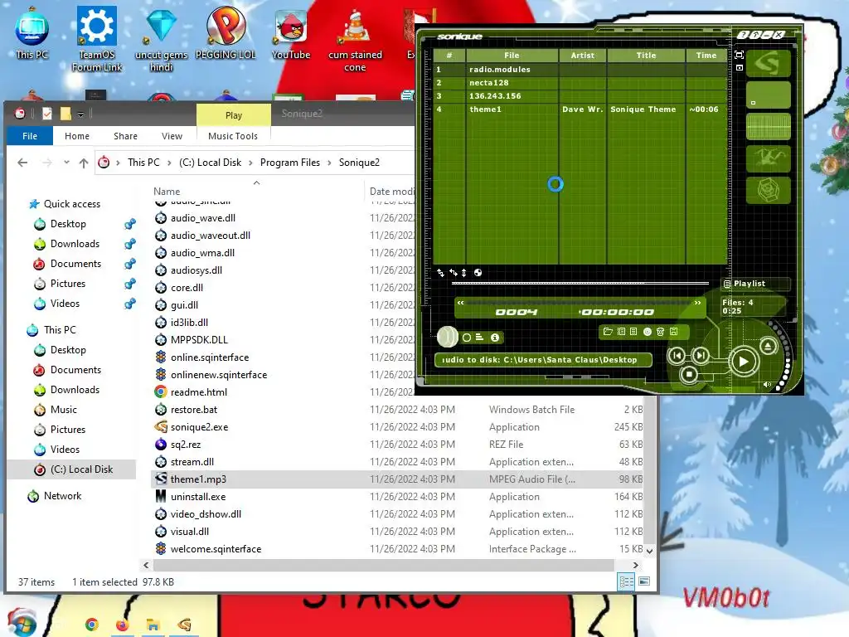Image resolution: width=849 pixels, height=637 pixels.
Task: Select the 136.243.156 playlist entry
Action: pos(580,96)
